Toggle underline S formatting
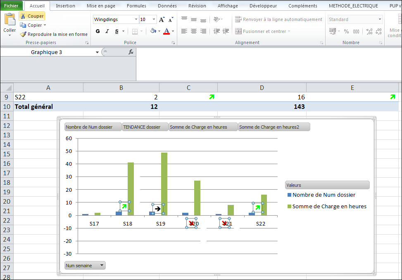This screenshot has width=402, height=280. [117, 31]
